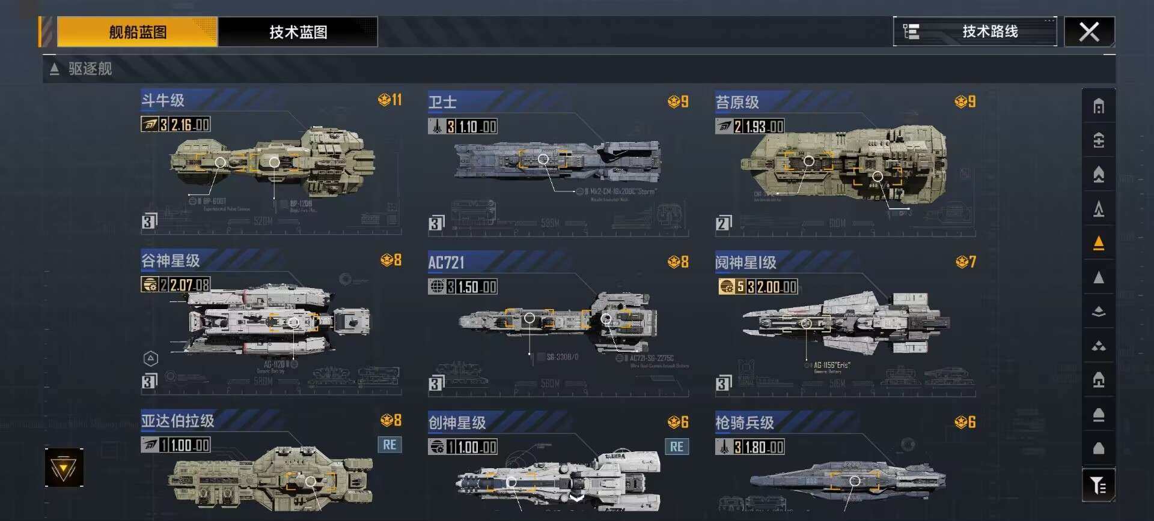Open the 卫士 ship blueprint
This screenshot has width=1154, height=521.
click(x=558, y=163)
